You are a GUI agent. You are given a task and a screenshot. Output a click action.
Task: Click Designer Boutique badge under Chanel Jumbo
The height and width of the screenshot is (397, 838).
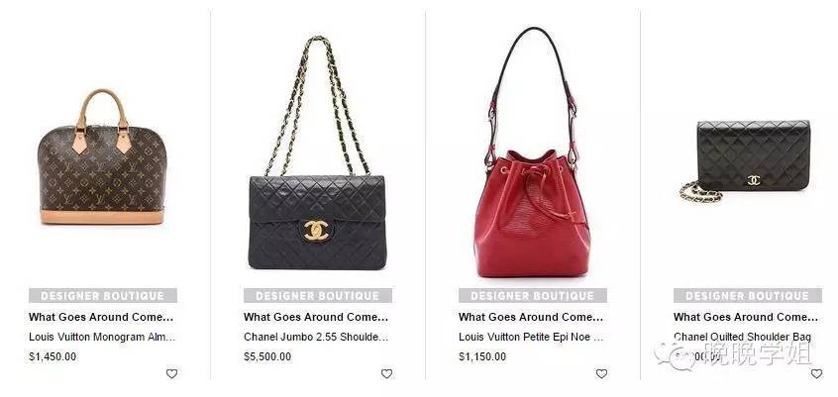[317, 295]
